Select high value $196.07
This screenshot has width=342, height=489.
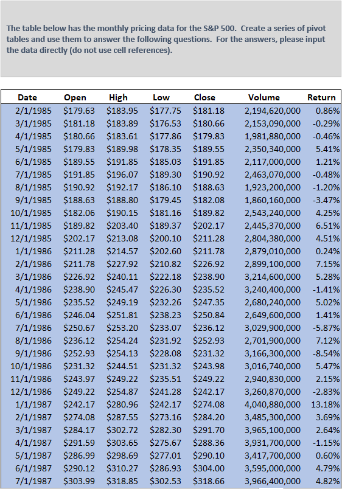coord(122,175)
